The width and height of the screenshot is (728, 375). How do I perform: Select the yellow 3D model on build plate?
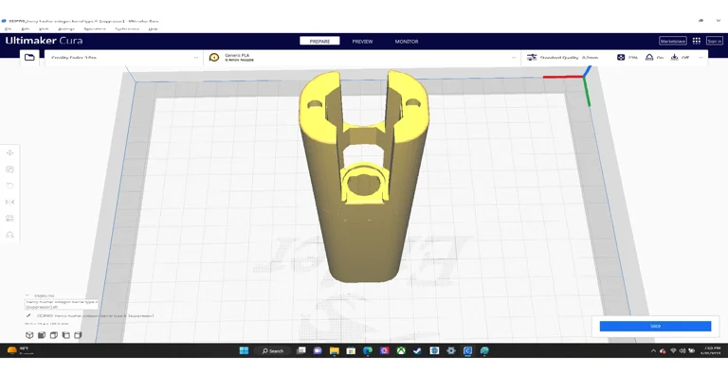pos(364,176)
